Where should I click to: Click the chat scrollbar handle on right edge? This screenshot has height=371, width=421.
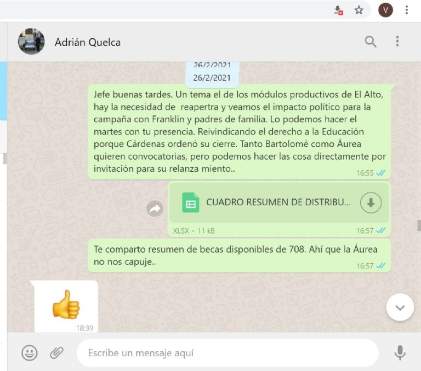[x=419, y=225]
